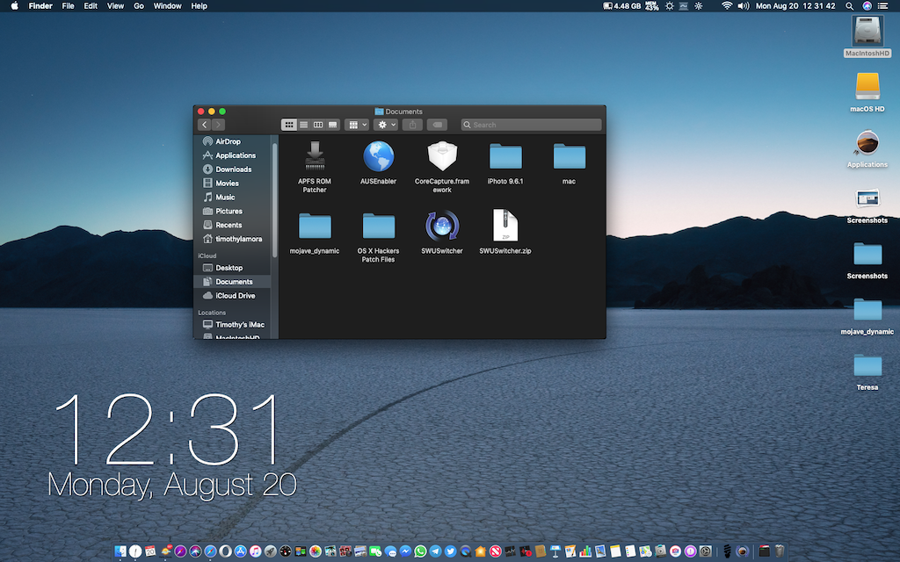
Task: Open Music in the sidebar
Action: pyautogui.click(x=233, y=198)
